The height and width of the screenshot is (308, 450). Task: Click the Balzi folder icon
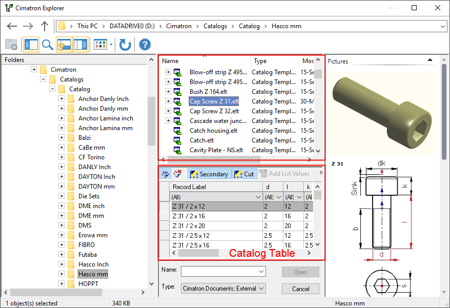pyautogui.click(x=71, y=138)
